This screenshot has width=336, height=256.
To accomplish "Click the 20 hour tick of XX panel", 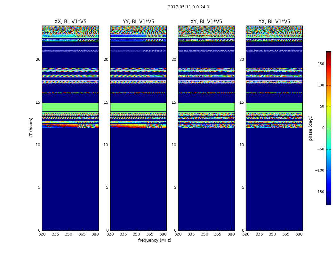I will [x=38, y=60].
